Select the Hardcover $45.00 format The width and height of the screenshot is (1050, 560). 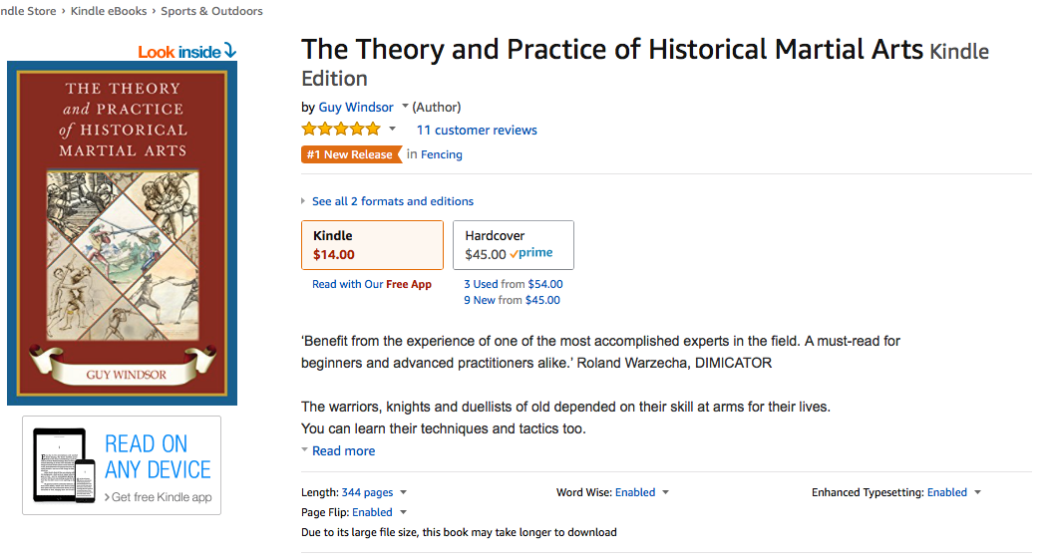513,245
